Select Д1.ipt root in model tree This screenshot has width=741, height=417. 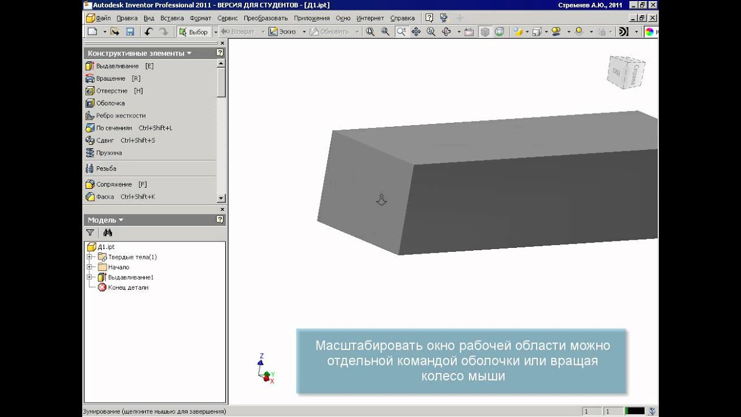(101, 247)
